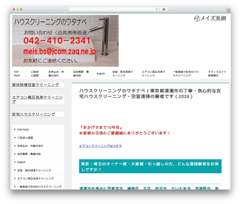Click the red text 『おかげさまで10年目』
This screenshot has width=241, height=204.
(x=101, y=127)
